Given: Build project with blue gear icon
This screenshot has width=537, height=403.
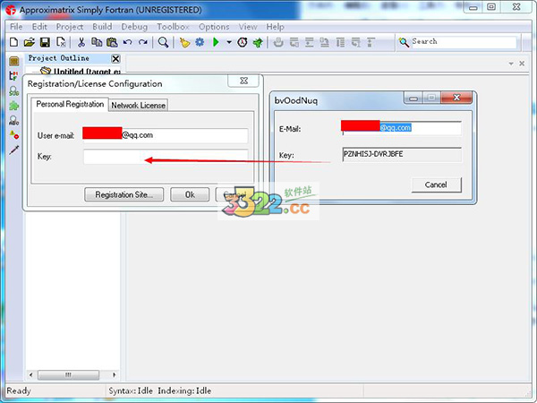Looking at the screenshot, I should click(x=200, y=42).
